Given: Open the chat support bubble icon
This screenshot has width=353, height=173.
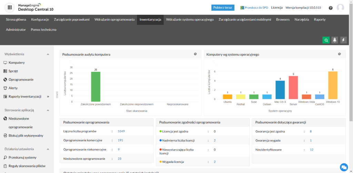Looking at the screenshot, I should tap(344, 167).
